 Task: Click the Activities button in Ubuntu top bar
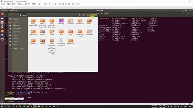[x=5, y=11]
